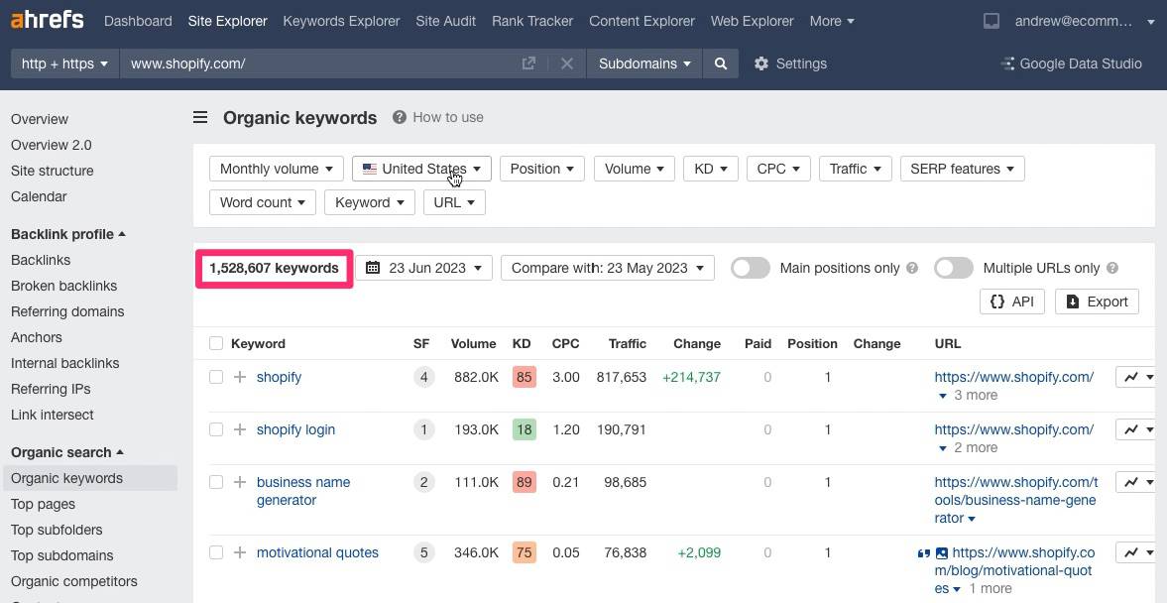Viewport: 1167px width, 603px height.
Task: Collapse Organic search section
Action: point(67,452)
